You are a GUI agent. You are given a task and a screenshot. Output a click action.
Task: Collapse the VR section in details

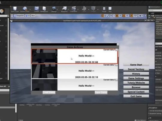pos(148,118)
